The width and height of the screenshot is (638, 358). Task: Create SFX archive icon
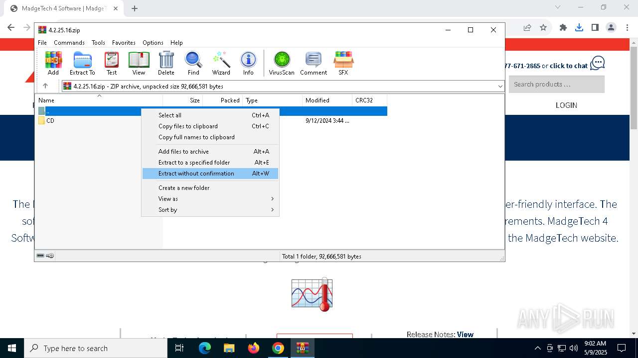point(343,63)
